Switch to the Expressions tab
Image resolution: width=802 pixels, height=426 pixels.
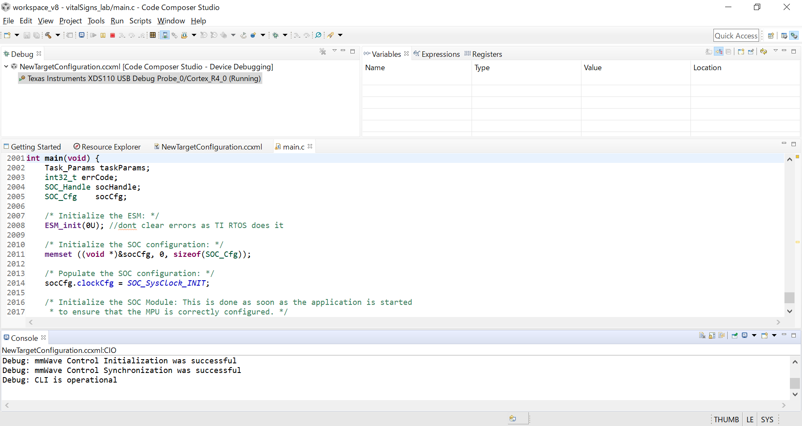[x=437, y=54]
